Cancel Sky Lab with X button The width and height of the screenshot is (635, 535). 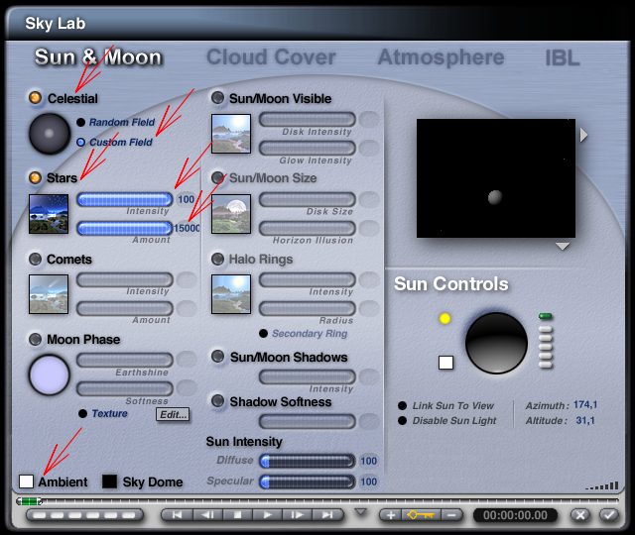pos(580,515)
